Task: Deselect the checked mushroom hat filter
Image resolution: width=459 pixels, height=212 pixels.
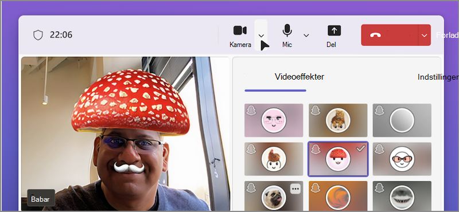Action: point(338,159)
